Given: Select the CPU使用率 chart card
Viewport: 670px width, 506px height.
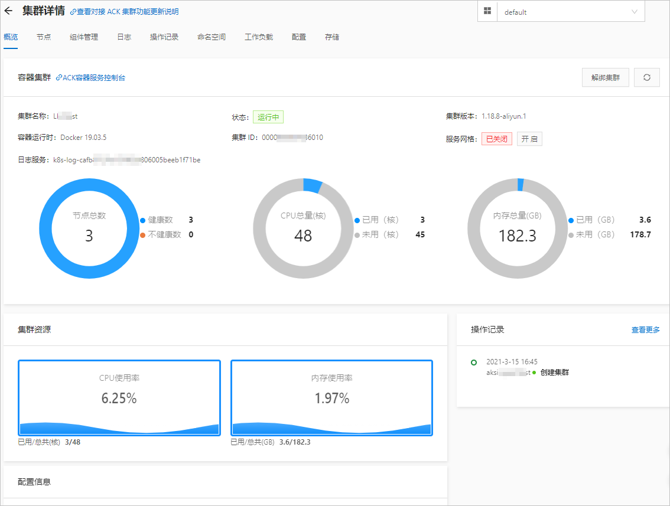Looking at the screenshot, I should point(119,397).
